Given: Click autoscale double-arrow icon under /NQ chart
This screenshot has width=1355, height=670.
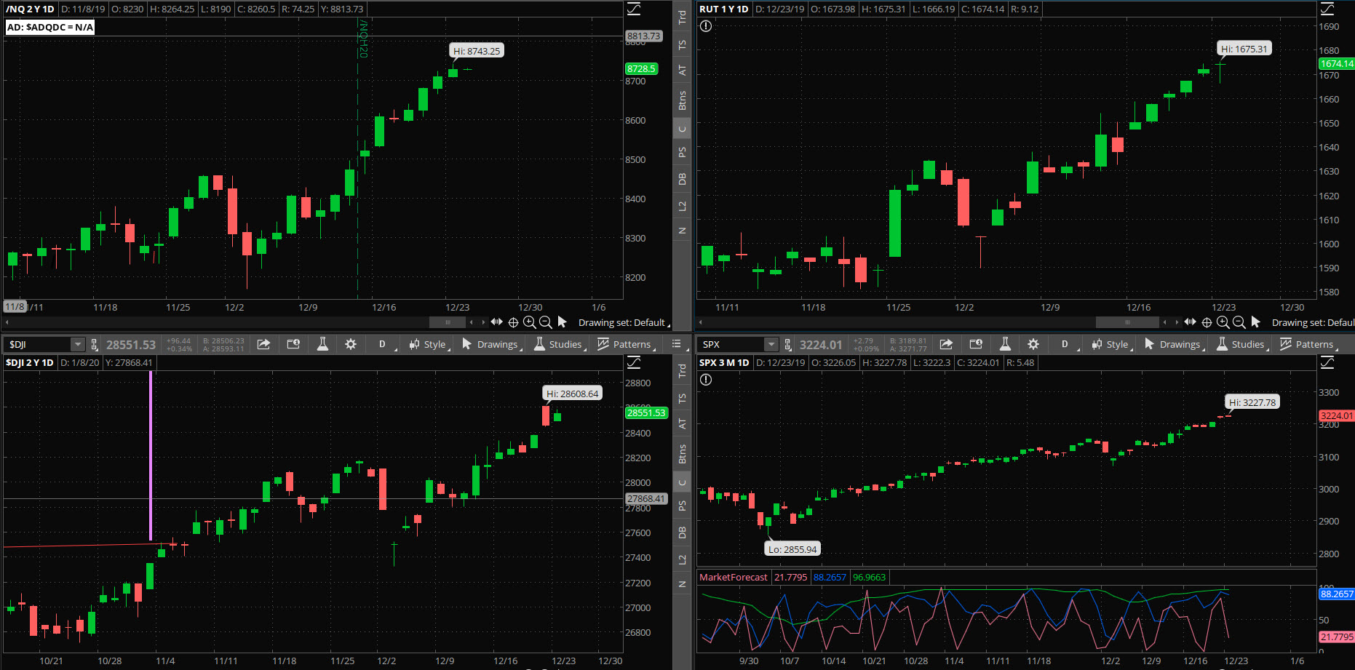Looking at the screenshot, I should (x=496, y=322).
